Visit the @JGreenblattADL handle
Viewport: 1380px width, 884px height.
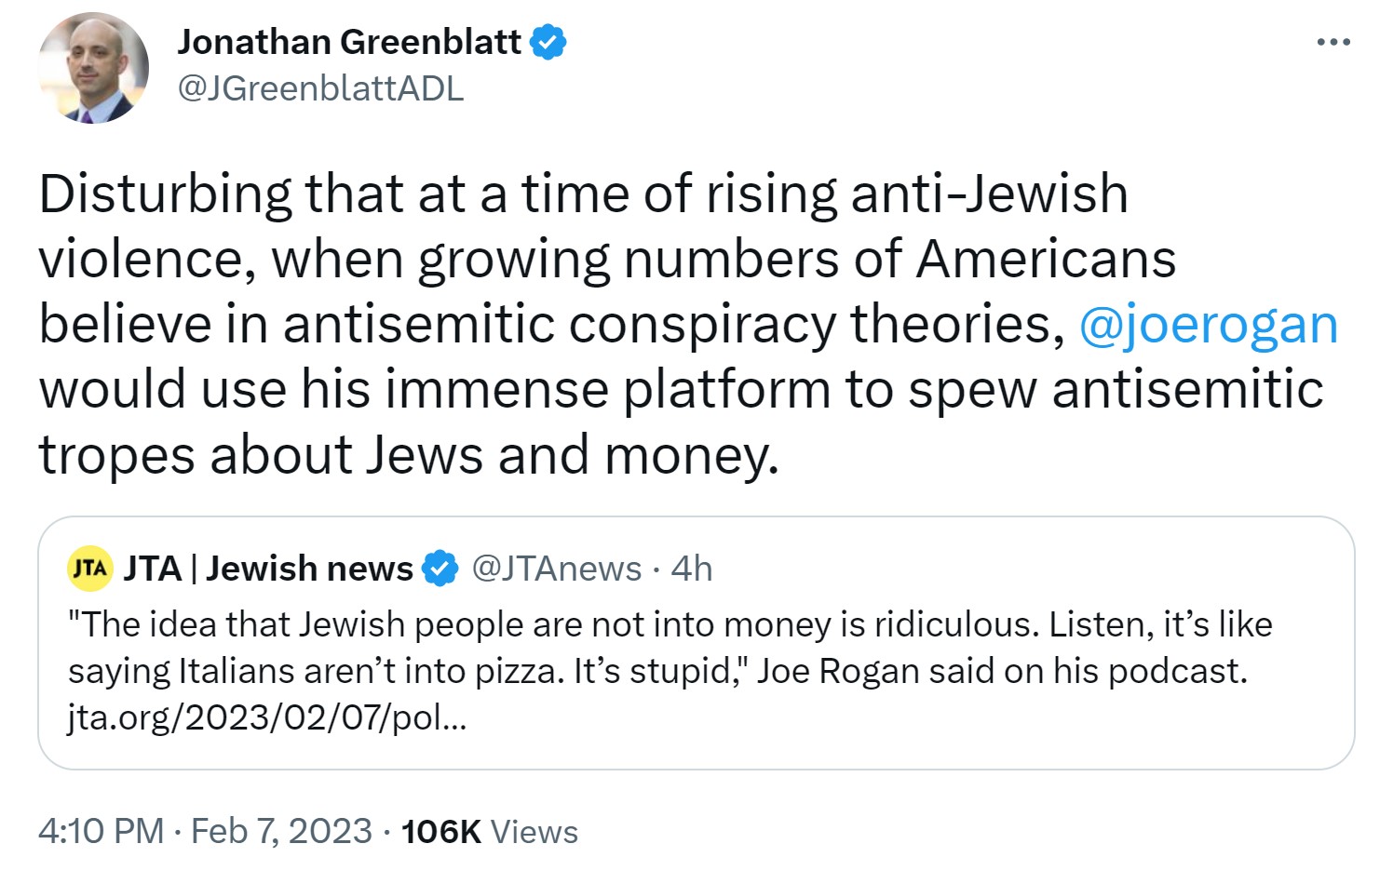(x=319, y=89)
